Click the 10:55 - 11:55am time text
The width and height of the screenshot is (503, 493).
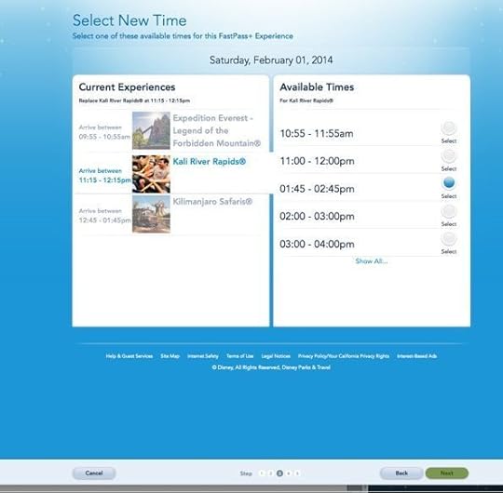point(317,133)
